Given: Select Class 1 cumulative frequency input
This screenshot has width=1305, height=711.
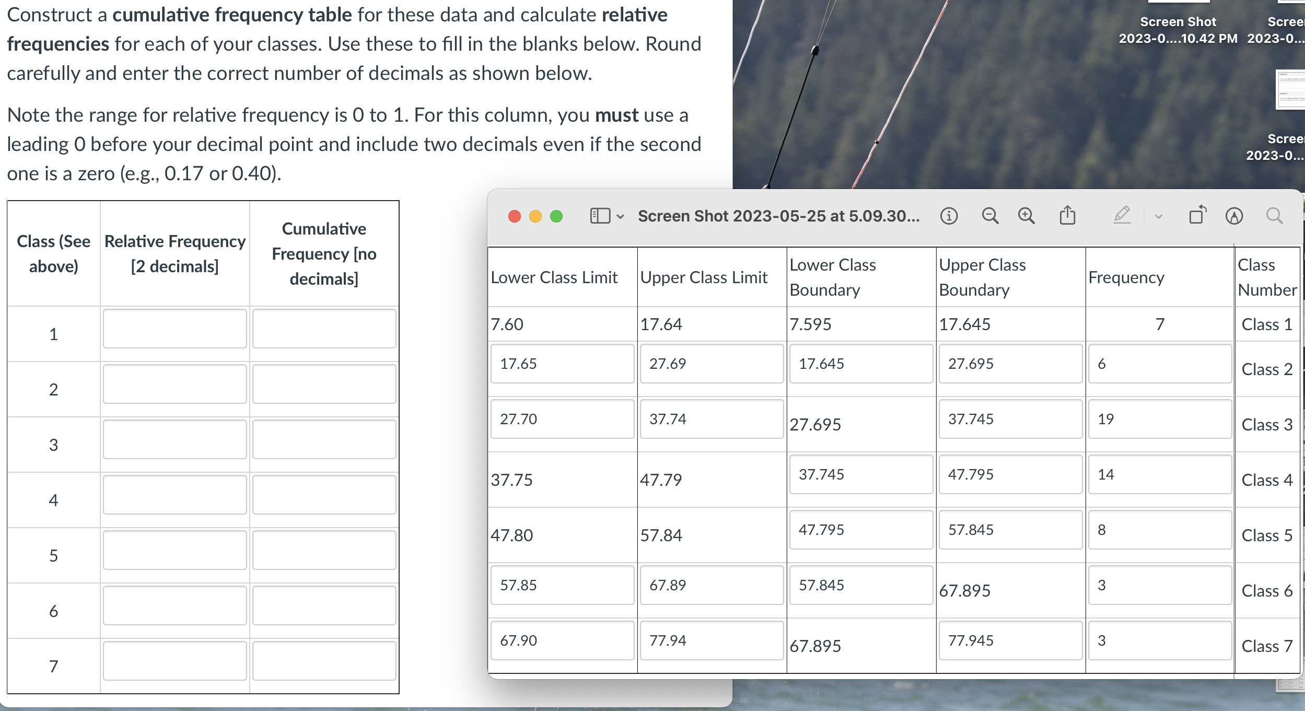Looking at the screenshot, I should [324, 329].
